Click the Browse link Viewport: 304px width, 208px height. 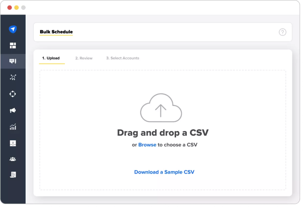pos(147,145)
